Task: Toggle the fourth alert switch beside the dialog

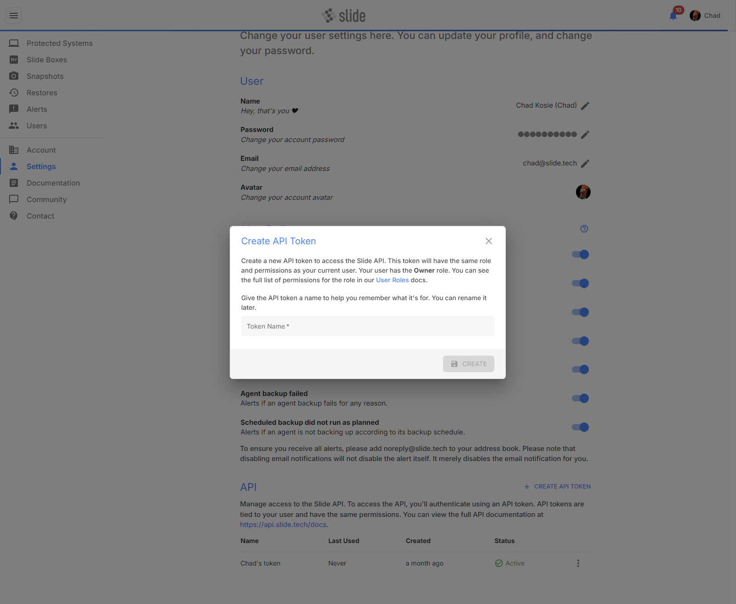Action: click(580, 341)
